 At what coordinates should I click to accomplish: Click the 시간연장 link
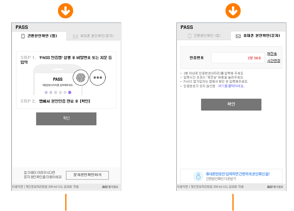click(x=273, y=61)
